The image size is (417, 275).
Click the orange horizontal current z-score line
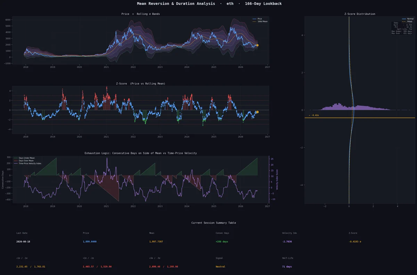pyautogui.click(x=360, y=118)
